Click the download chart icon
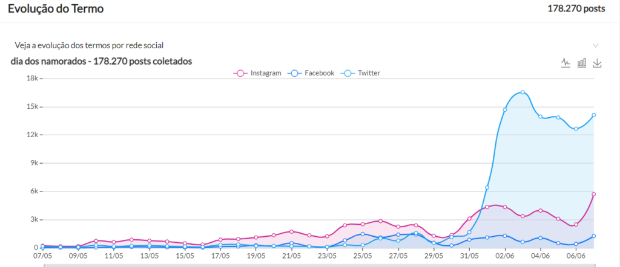The image size is (620, 267). [x=598, y=62]
